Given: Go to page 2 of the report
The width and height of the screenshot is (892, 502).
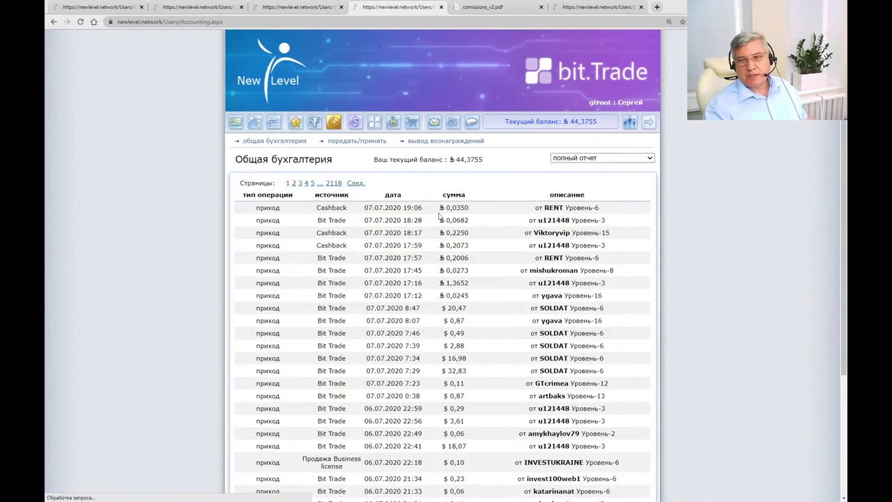Looking at the screenshot, I should click(294, 183).
